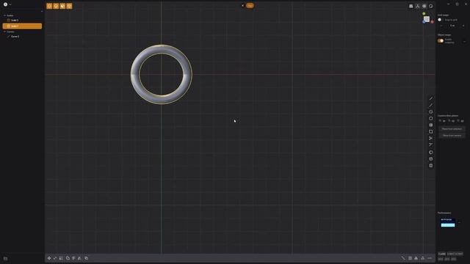Click the orientation cube face

pyautogui.click(x=427, y=19)
